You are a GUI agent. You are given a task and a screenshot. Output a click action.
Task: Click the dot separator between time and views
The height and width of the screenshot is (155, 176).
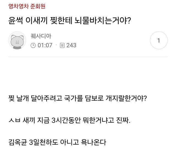56,45
